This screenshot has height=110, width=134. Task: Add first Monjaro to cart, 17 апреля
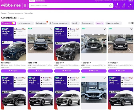13,71
